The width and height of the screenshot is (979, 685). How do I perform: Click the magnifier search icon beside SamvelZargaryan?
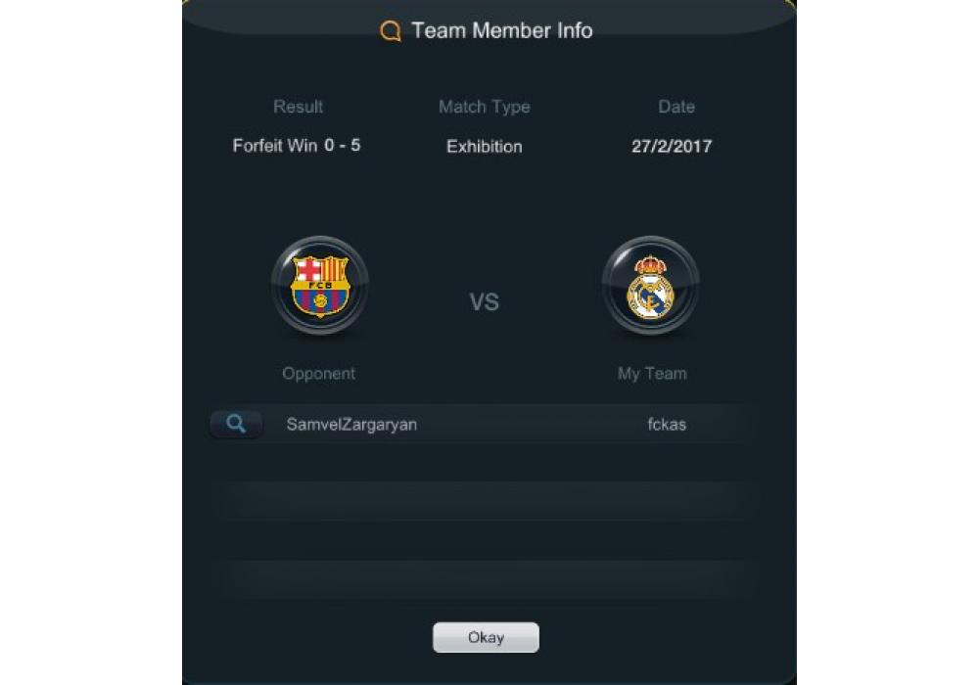click(235, 425)
